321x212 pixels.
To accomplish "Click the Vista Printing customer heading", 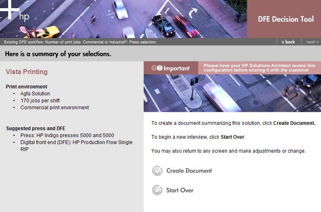I will (27, 72).
